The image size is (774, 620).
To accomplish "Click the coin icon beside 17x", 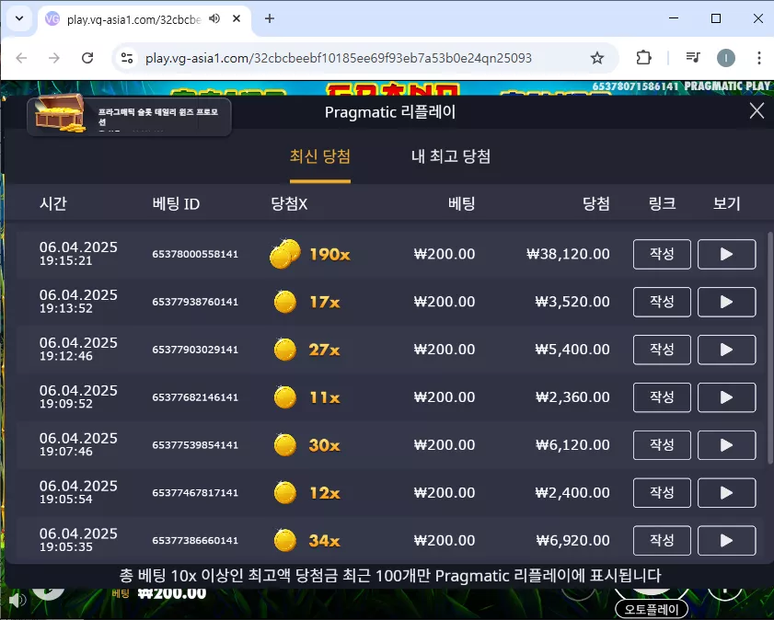I will point(284,302).
